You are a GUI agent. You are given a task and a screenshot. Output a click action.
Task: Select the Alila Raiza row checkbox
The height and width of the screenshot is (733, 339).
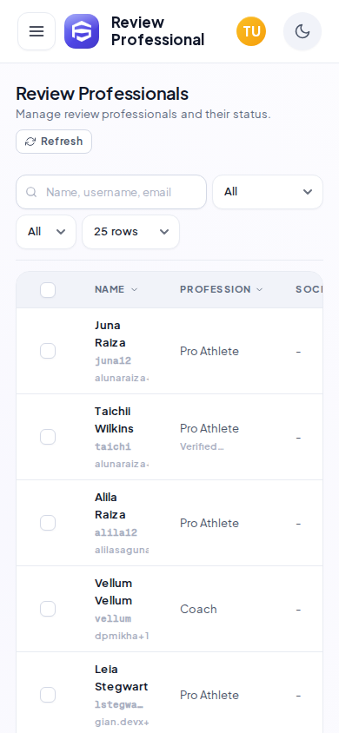click(48, 523)
